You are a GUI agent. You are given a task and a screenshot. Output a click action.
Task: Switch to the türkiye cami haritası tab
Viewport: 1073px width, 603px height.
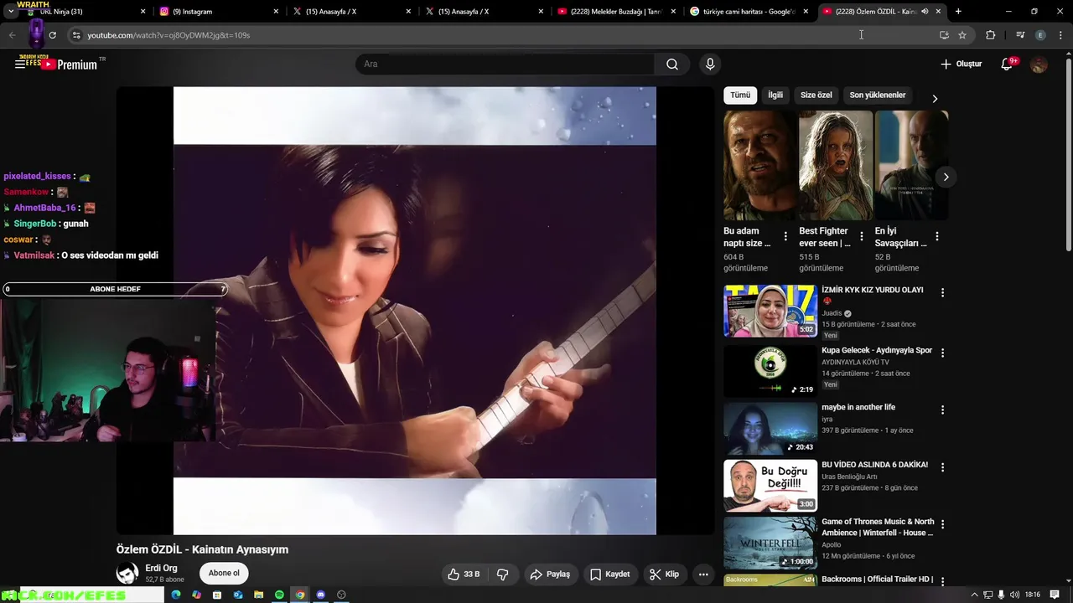[x=749, y=12]
